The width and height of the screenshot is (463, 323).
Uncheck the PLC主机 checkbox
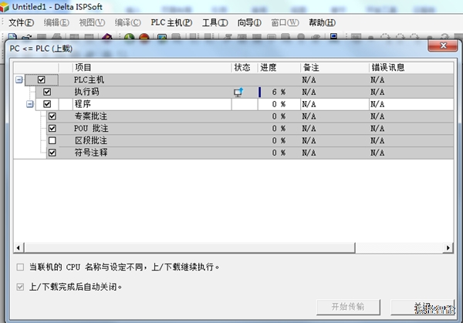[42, 79]
